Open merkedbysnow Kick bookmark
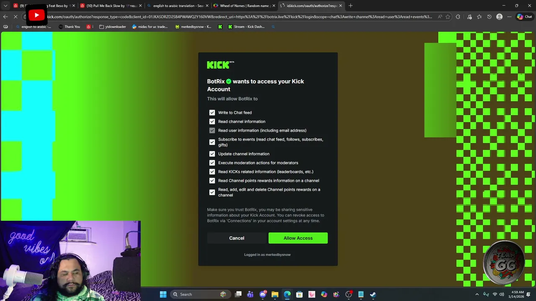Screen dimensions: 536x301 [193, 27]
